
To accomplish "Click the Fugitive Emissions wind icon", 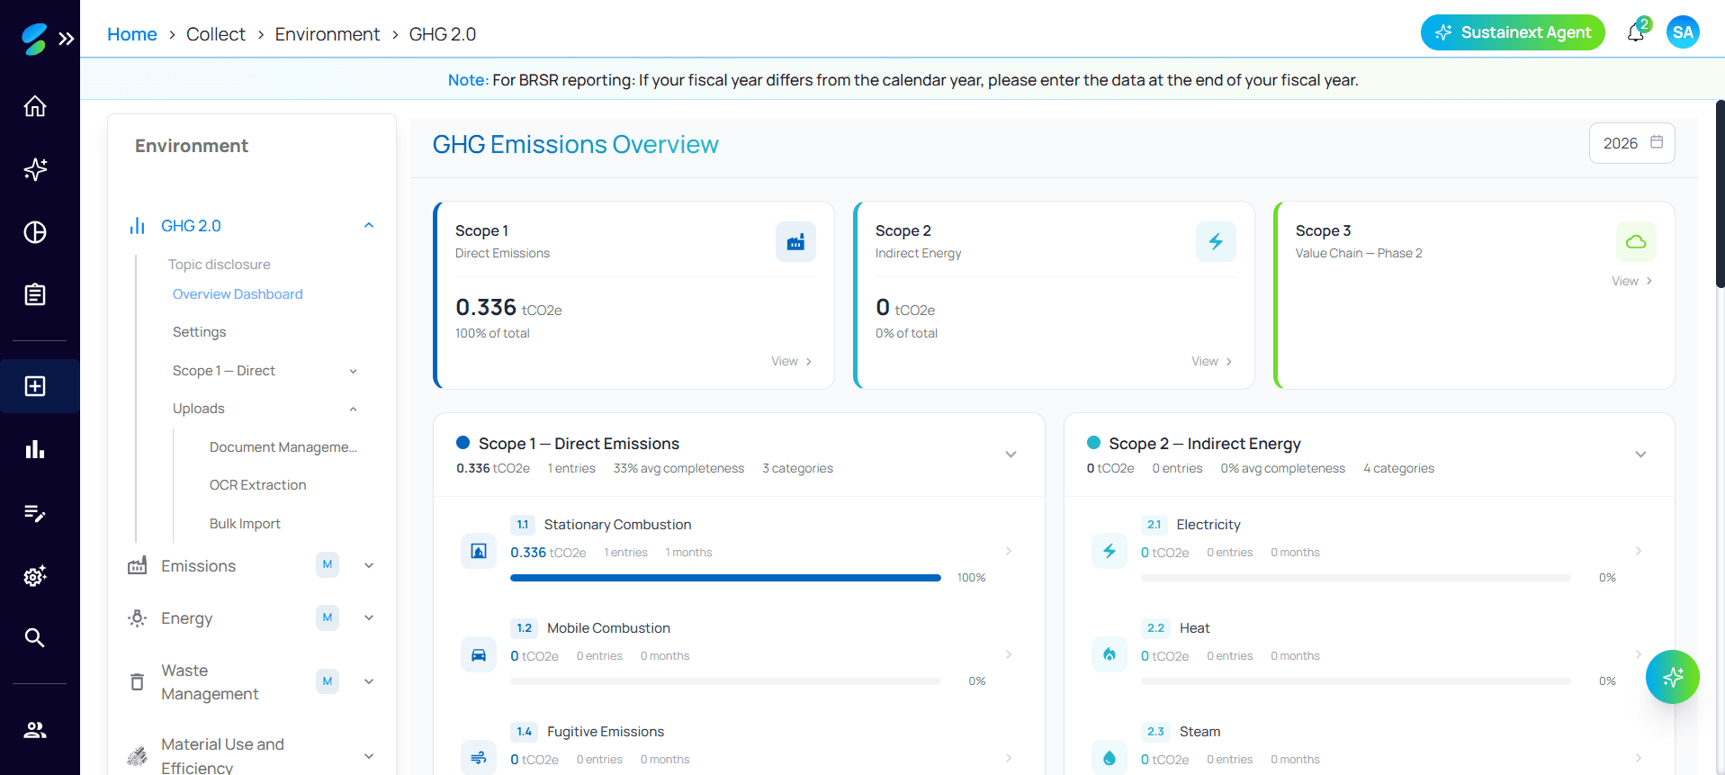I will (x=479, y=758).
